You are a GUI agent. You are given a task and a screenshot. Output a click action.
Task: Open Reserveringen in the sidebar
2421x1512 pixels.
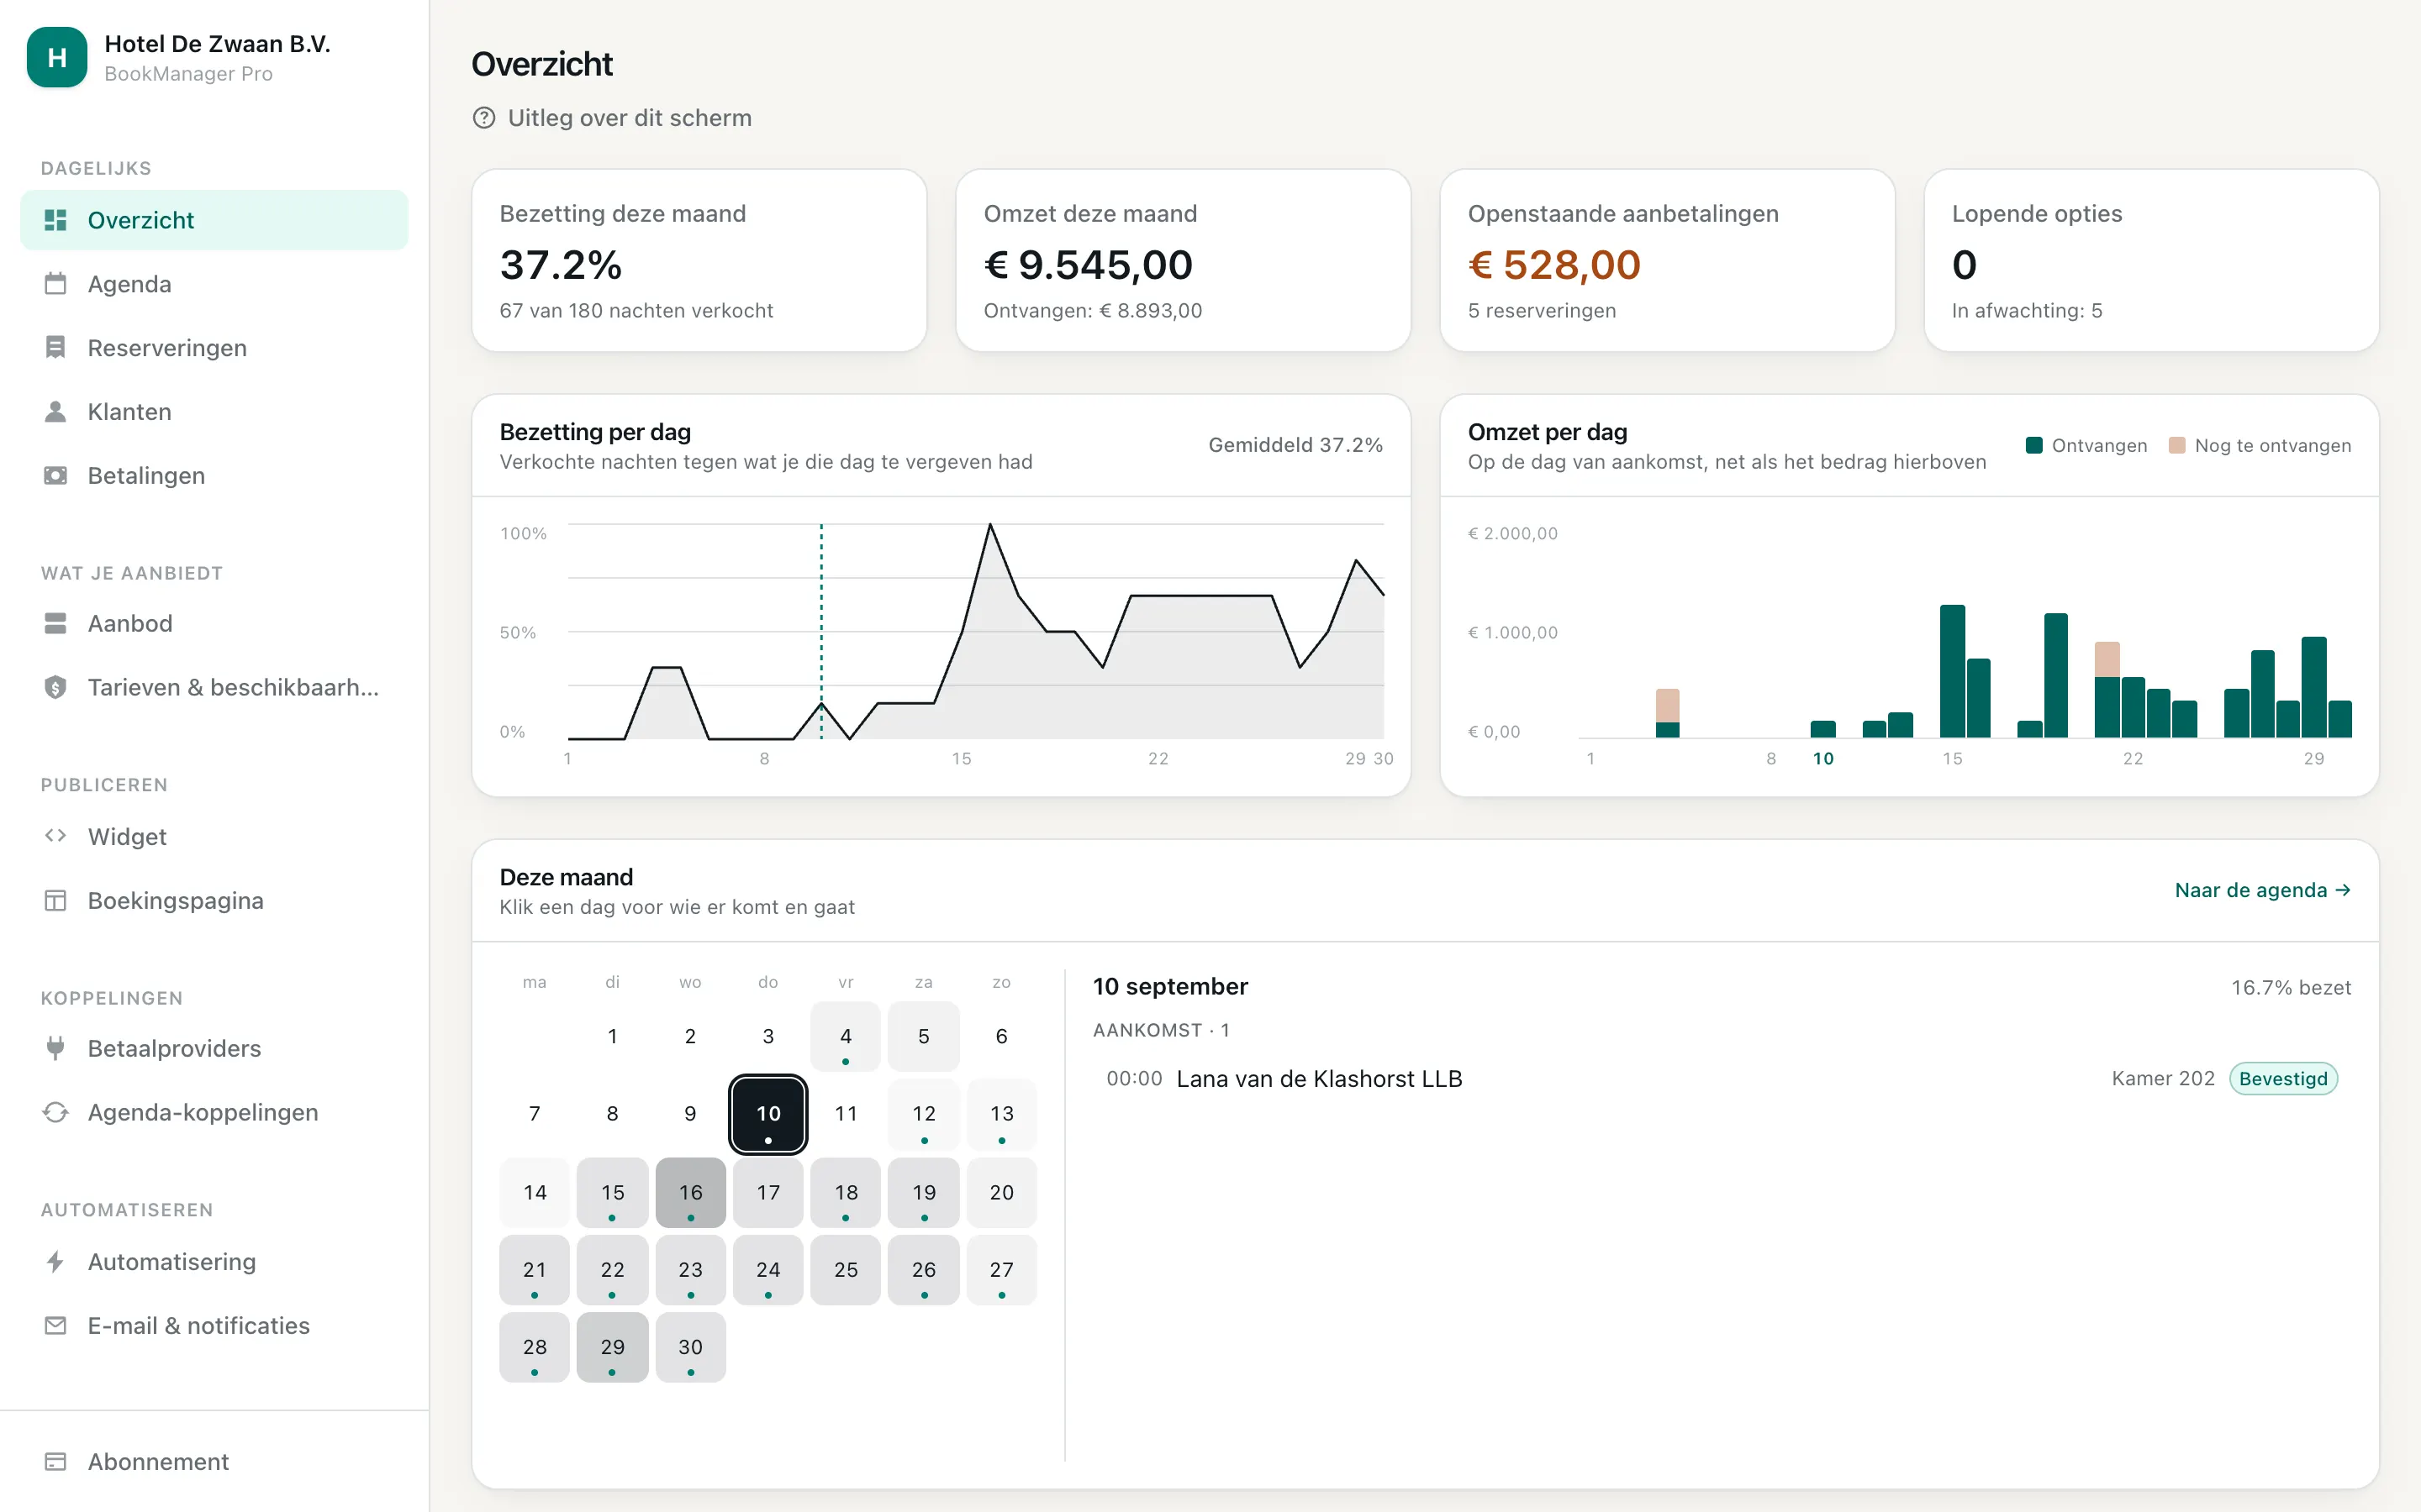pyautogui.click(x=214, y=348)
